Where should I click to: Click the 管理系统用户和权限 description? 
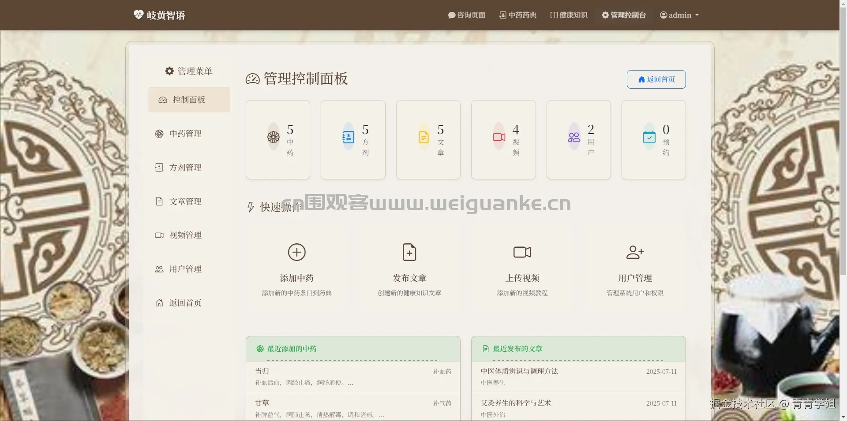[635, 293]
